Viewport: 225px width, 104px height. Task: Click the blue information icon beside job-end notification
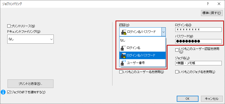coord(3,92)
